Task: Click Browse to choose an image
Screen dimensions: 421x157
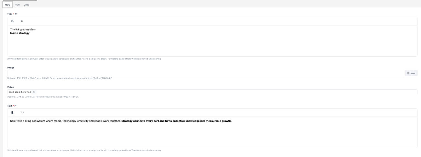Action: pyautogui.click(x=411, y=73)
